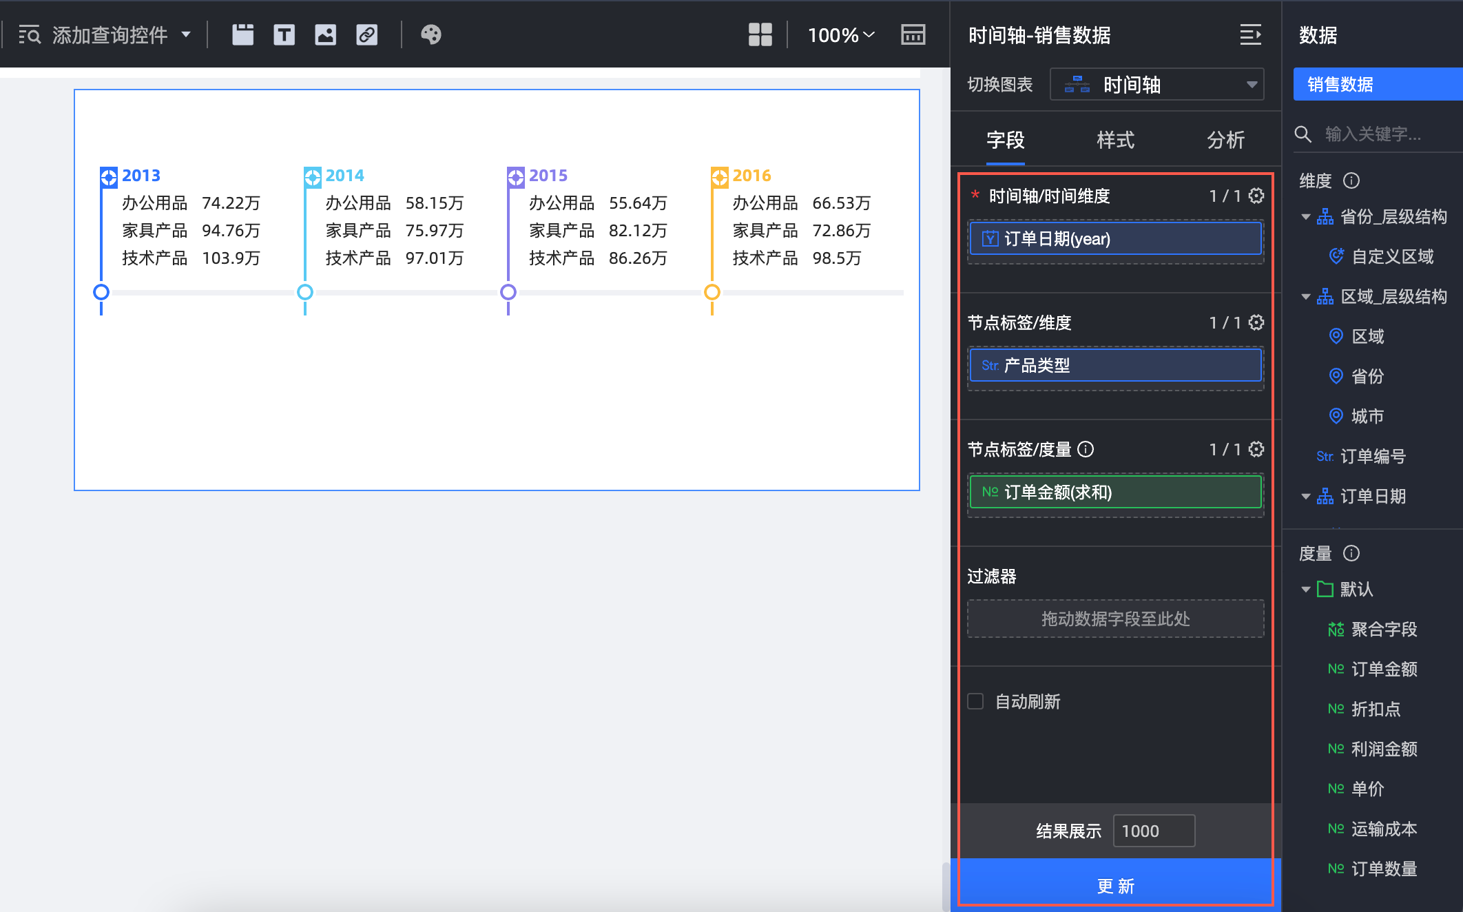Open settings gear for 时间轴/时间维度
The height and width of the screenshot is (912, 1463).
coord(1256,196)
